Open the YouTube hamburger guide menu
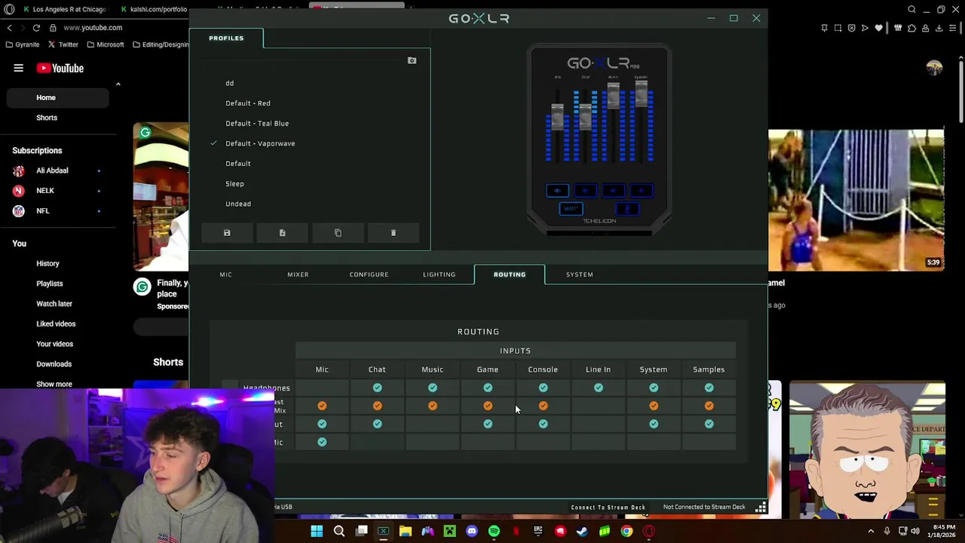The width and height of the screenshot is (965, 543). tap(18, 68)
